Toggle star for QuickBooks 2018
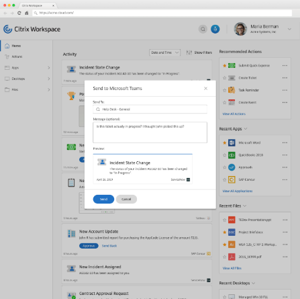 [x=225, y=155]
